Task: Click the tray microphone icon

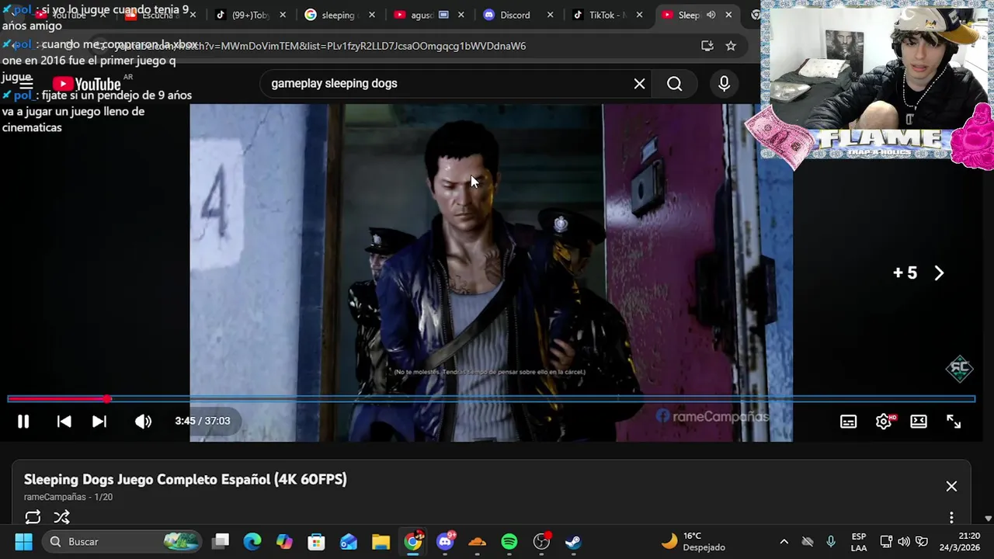Action: tap(831, 541)
